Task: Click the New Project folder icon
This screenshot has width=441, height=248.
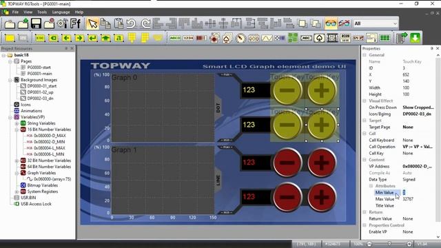Action: click(10, 23)
